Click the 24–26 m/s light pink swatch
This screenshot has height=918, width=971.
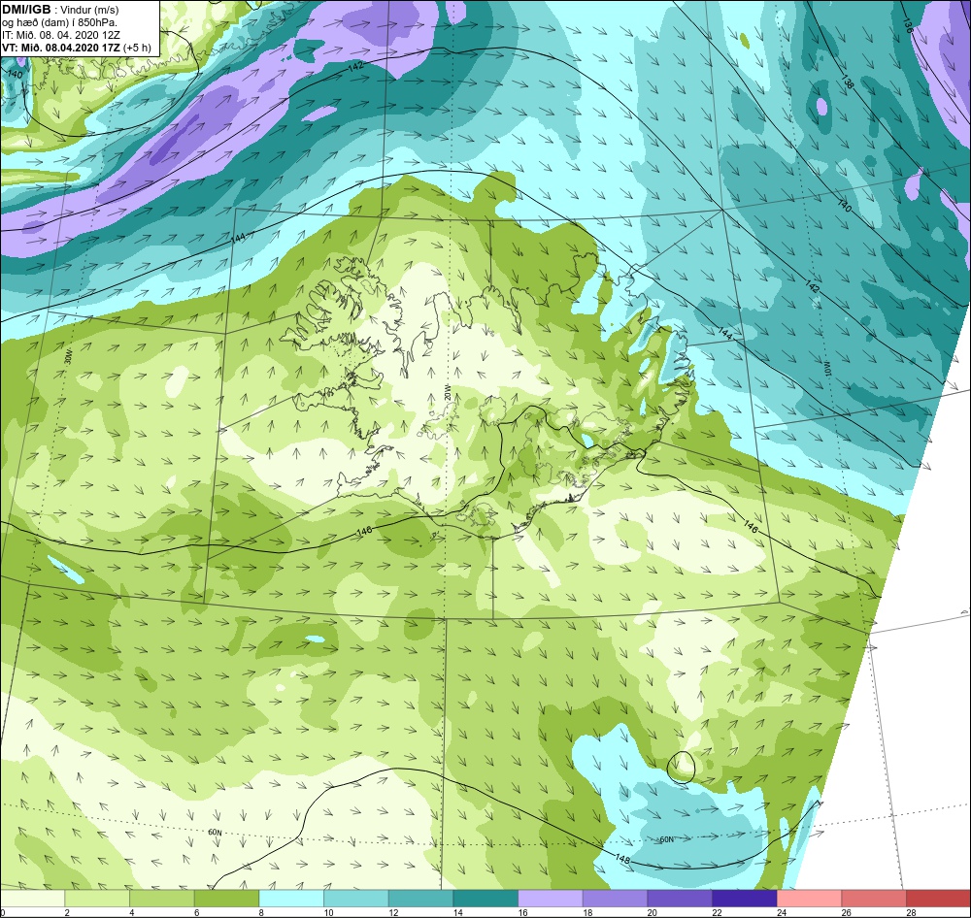(x=809, y=899)
